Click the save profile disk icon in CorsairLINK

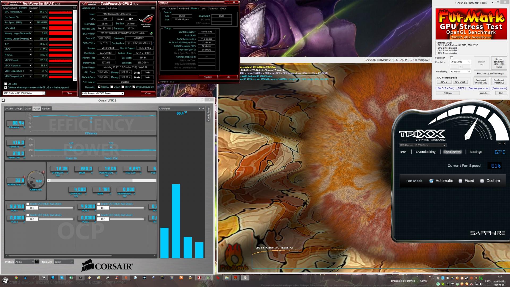(37, 262)
